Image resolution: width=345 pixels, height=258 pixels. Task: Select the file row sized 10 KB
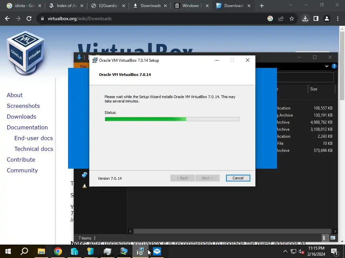tap(306, 143)
